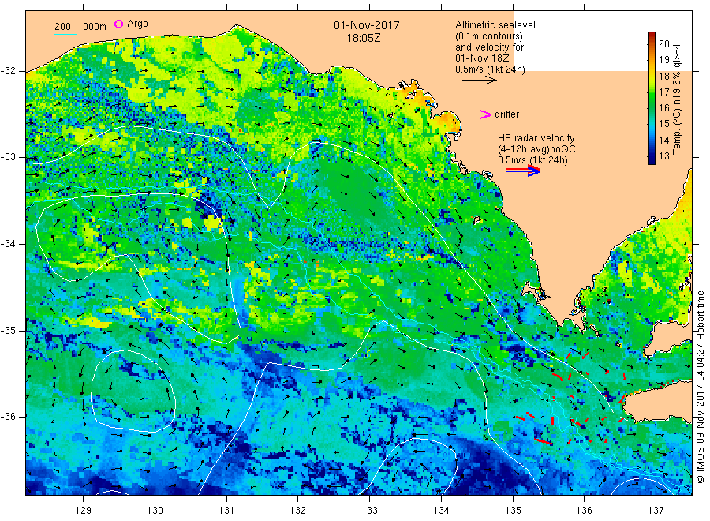
Task: Click the colorbar value 17
Action: (663, 92)
